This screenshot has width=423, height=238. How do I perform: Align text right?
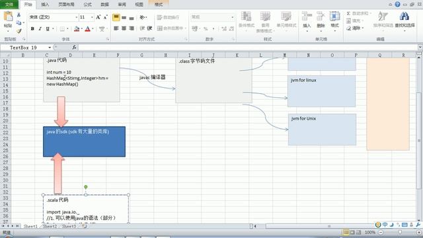pyautogui.click(x=132, y=28)
